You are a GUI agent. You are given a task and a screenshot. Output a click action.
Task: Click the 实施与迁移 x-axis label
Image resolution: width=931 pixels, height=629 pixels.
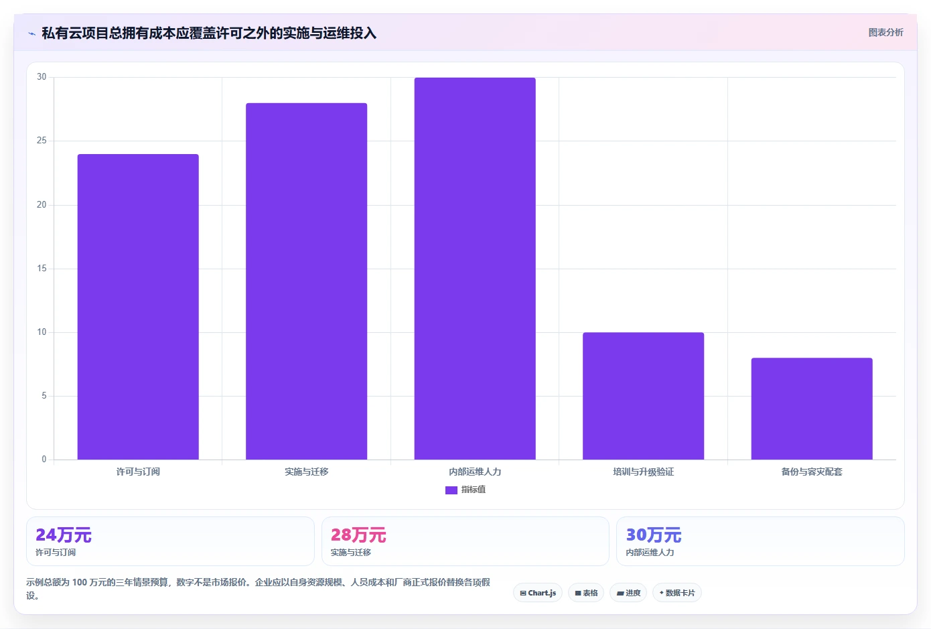point(306,472)
